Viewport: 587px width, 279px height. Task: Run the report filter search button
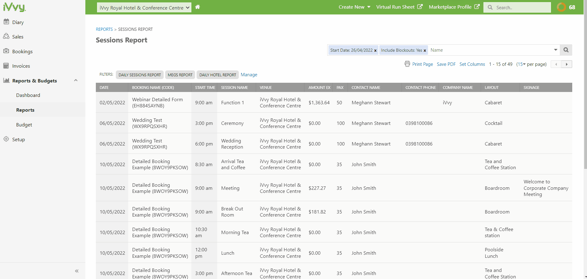point(566,50)
